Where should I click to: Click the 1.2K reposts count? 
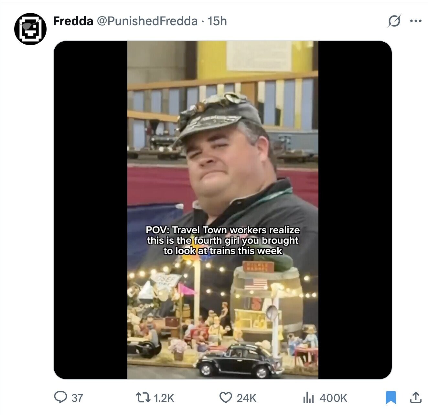(x=164, y=398)
